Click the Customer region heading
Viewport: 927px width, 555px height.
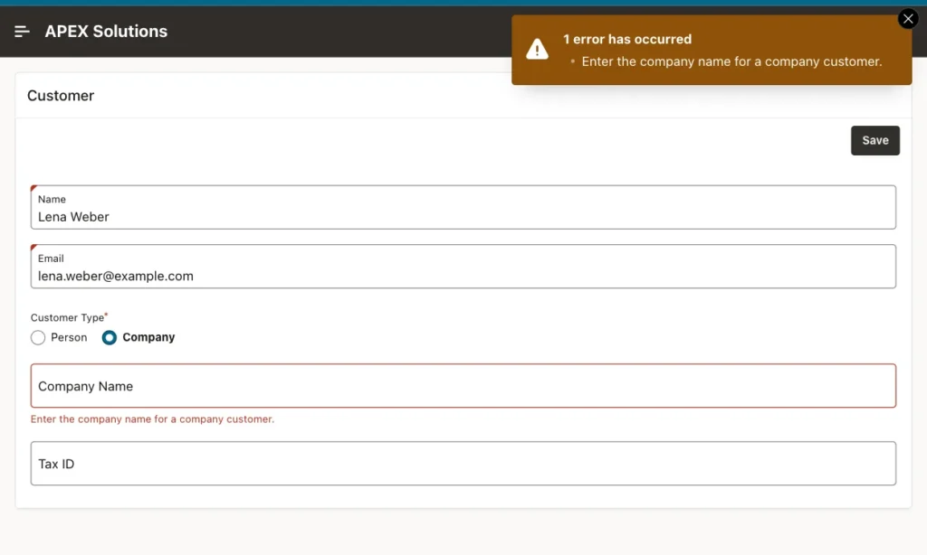point(61,96)
